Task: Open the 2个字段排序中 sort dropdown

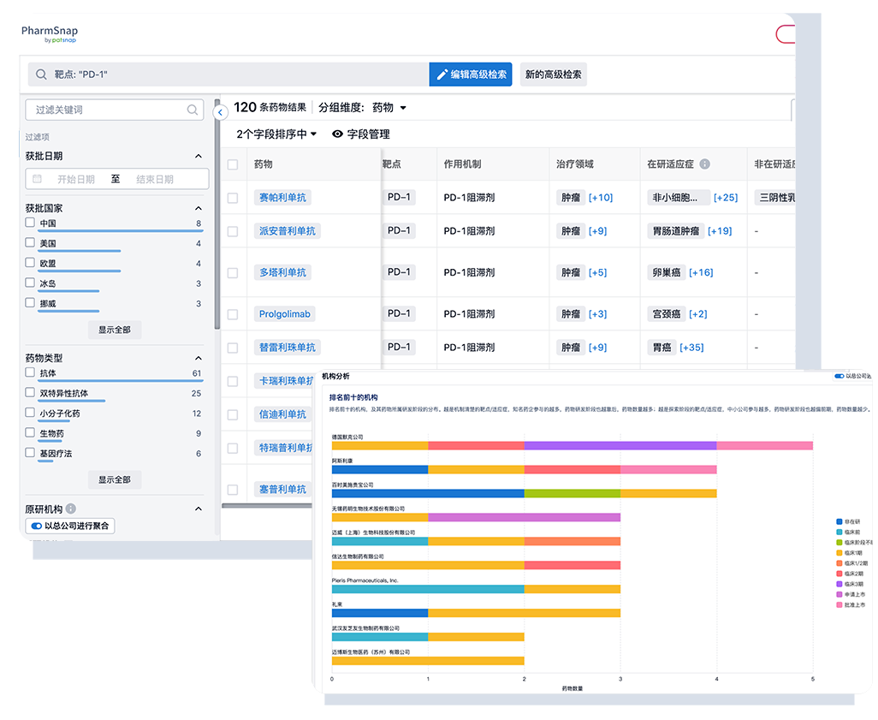Action: pos(276,134)
